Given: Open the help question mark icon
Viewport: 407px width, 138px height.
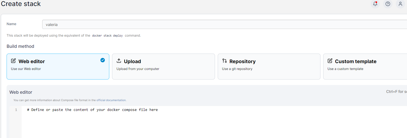Looking at the screenshot, I should pyautogui.click(x=388, y=4).
